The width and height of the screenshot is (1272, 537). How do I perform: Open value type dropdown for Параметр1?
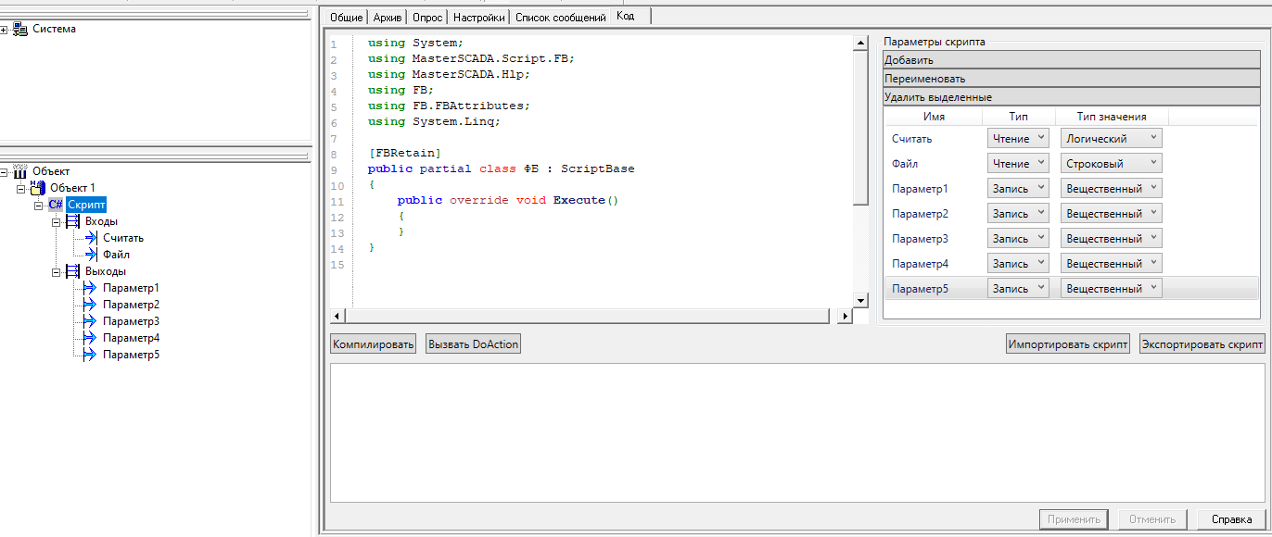(x=1112, y=189)
